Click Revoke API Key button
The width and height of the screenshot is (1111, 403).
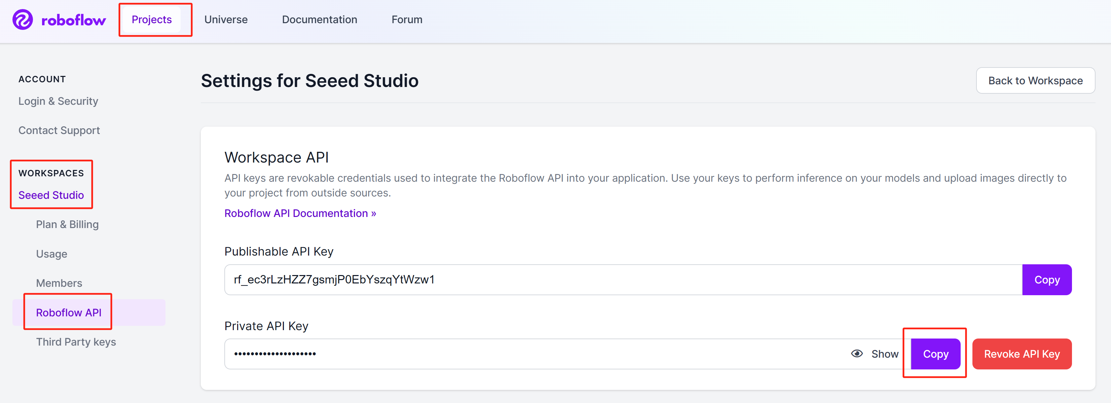pos(1022,354)
